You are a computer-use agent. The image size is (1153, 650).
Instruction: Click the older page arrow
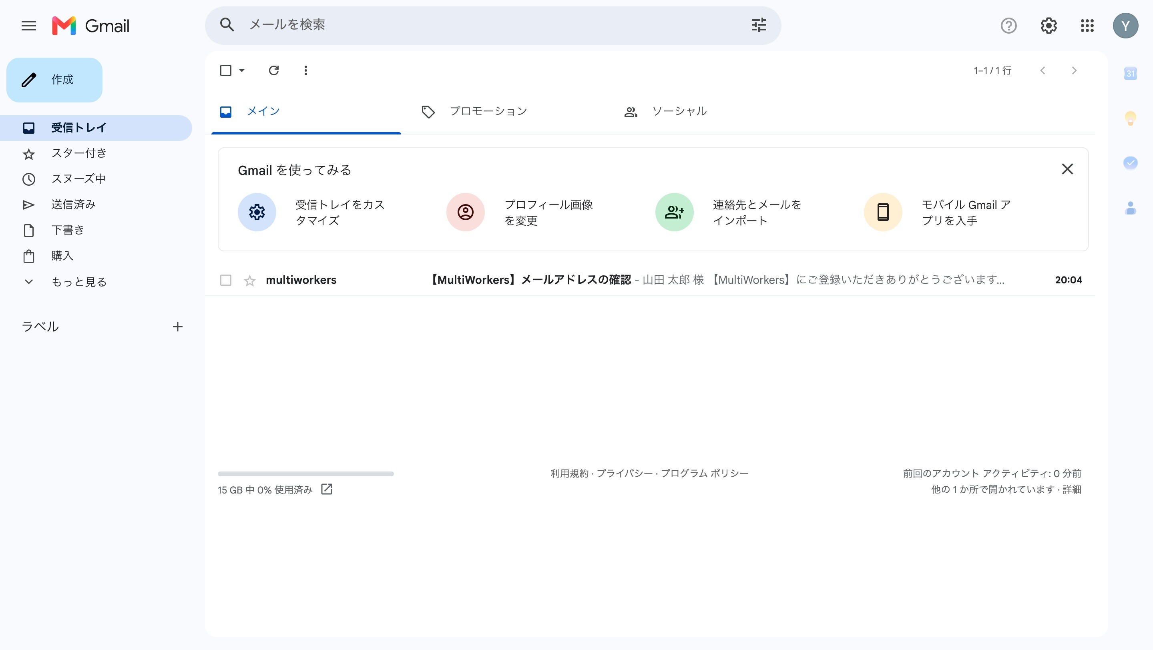coord(1074,70)
